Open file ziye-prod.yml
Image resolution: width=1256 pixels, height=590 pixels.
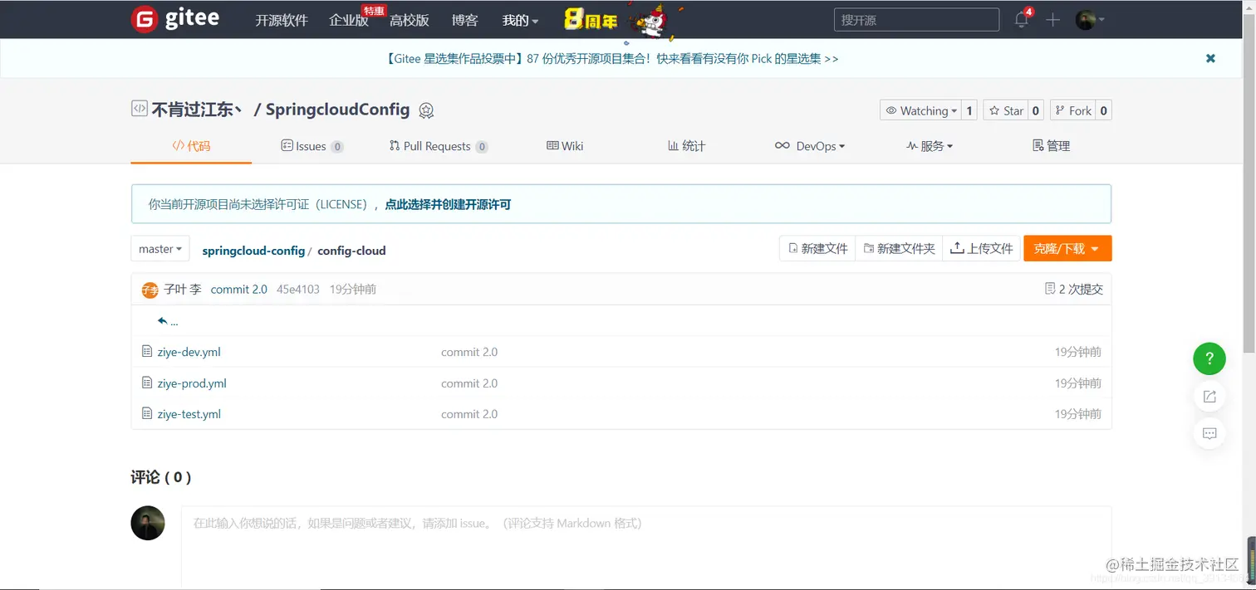tap(192, 383)
